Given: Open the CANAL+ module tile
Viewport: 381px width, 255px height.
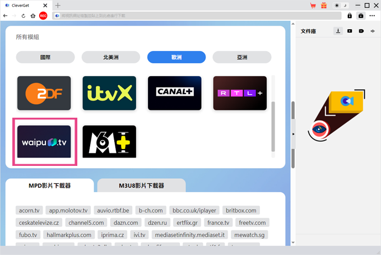Looking at the screenshot, I should click(175, 93).
